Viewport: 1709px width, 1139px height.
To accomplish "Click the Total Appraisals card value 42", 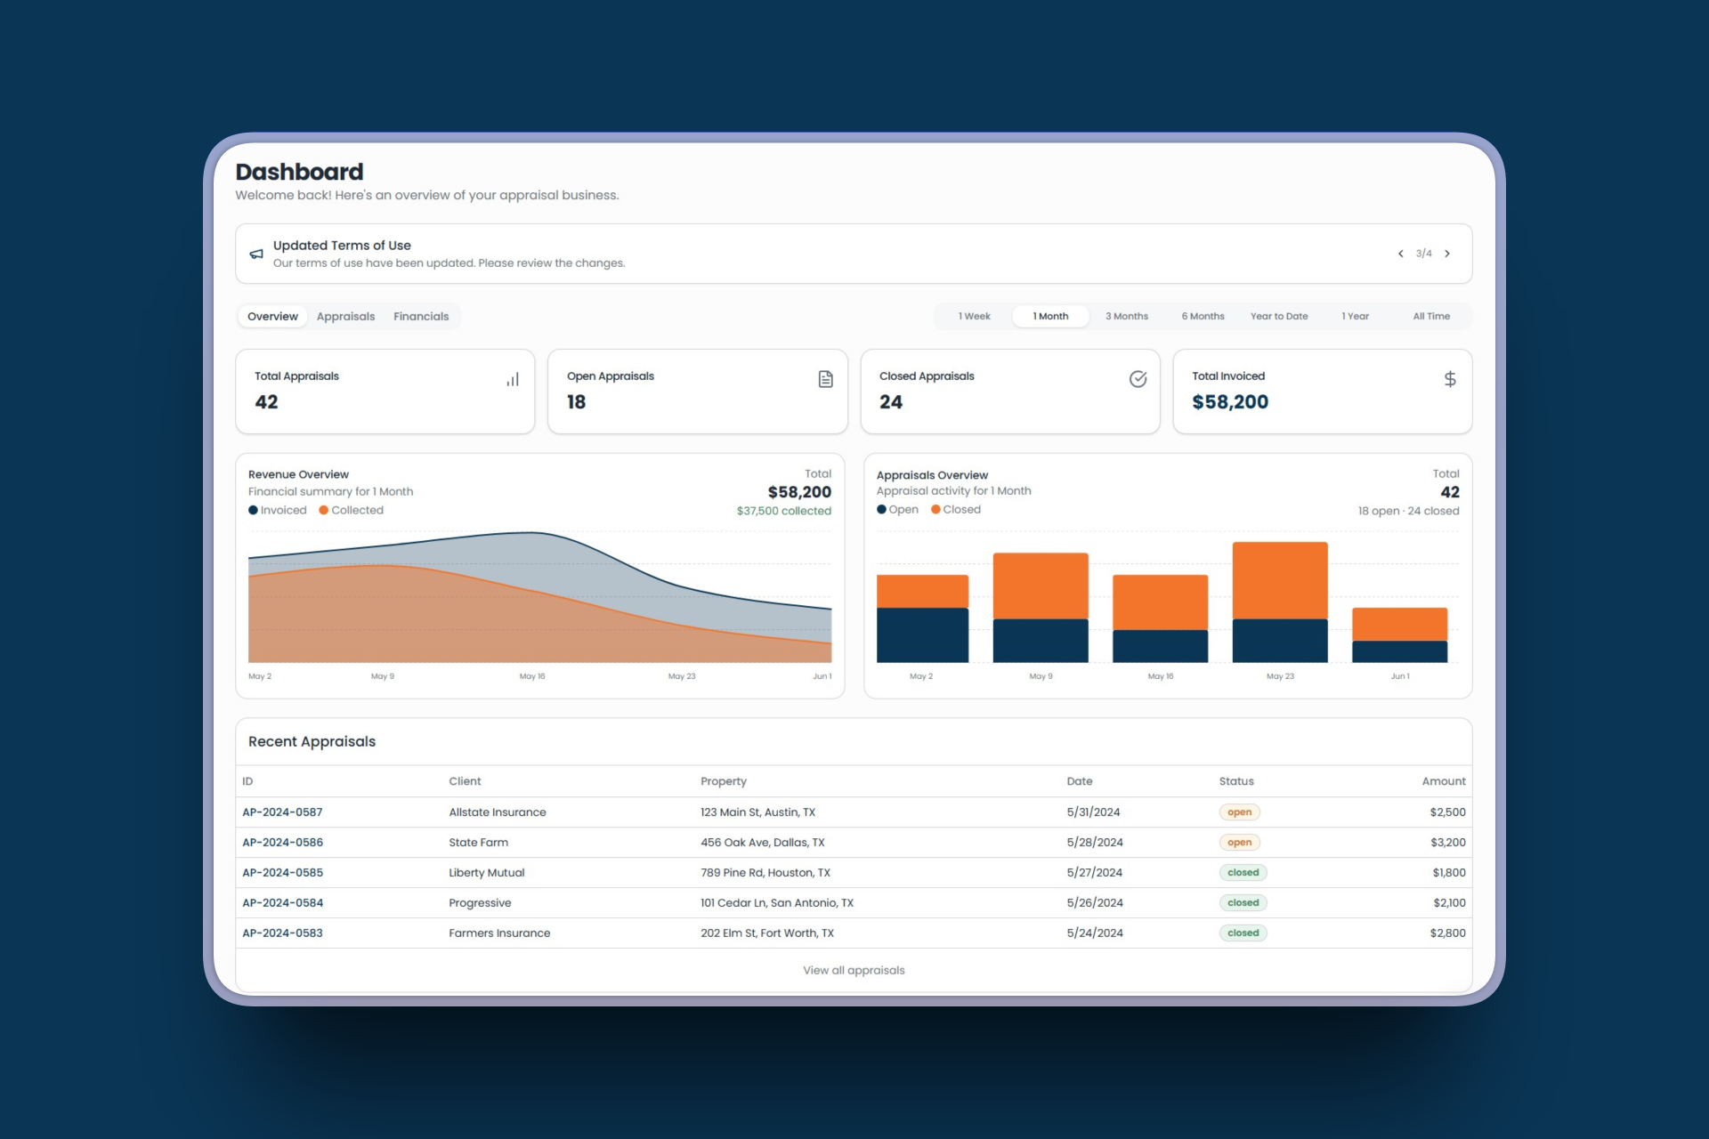I will (x=266, y=402).
